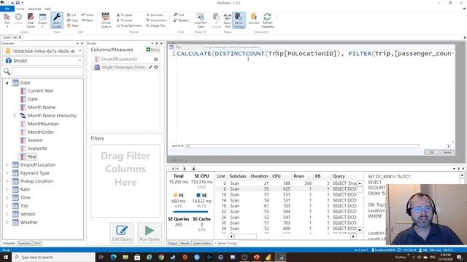This screenshot has height=262, width=467.
Task: Open the File menu
Action: [7, 9]
